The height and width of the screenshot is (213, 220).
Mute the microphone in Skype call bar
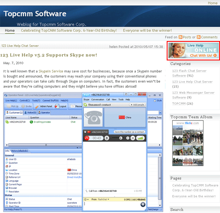(107, 138)
